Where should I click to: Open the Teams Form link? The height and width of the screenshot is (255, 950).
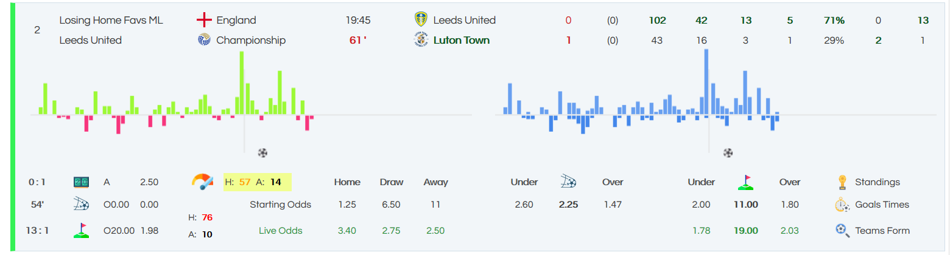[x=882, y=230]
